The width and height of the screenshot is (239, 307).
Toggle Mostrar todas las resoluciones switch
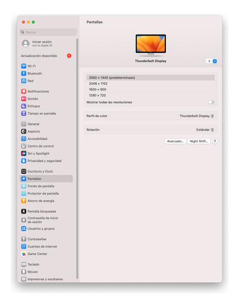(211, 102)
